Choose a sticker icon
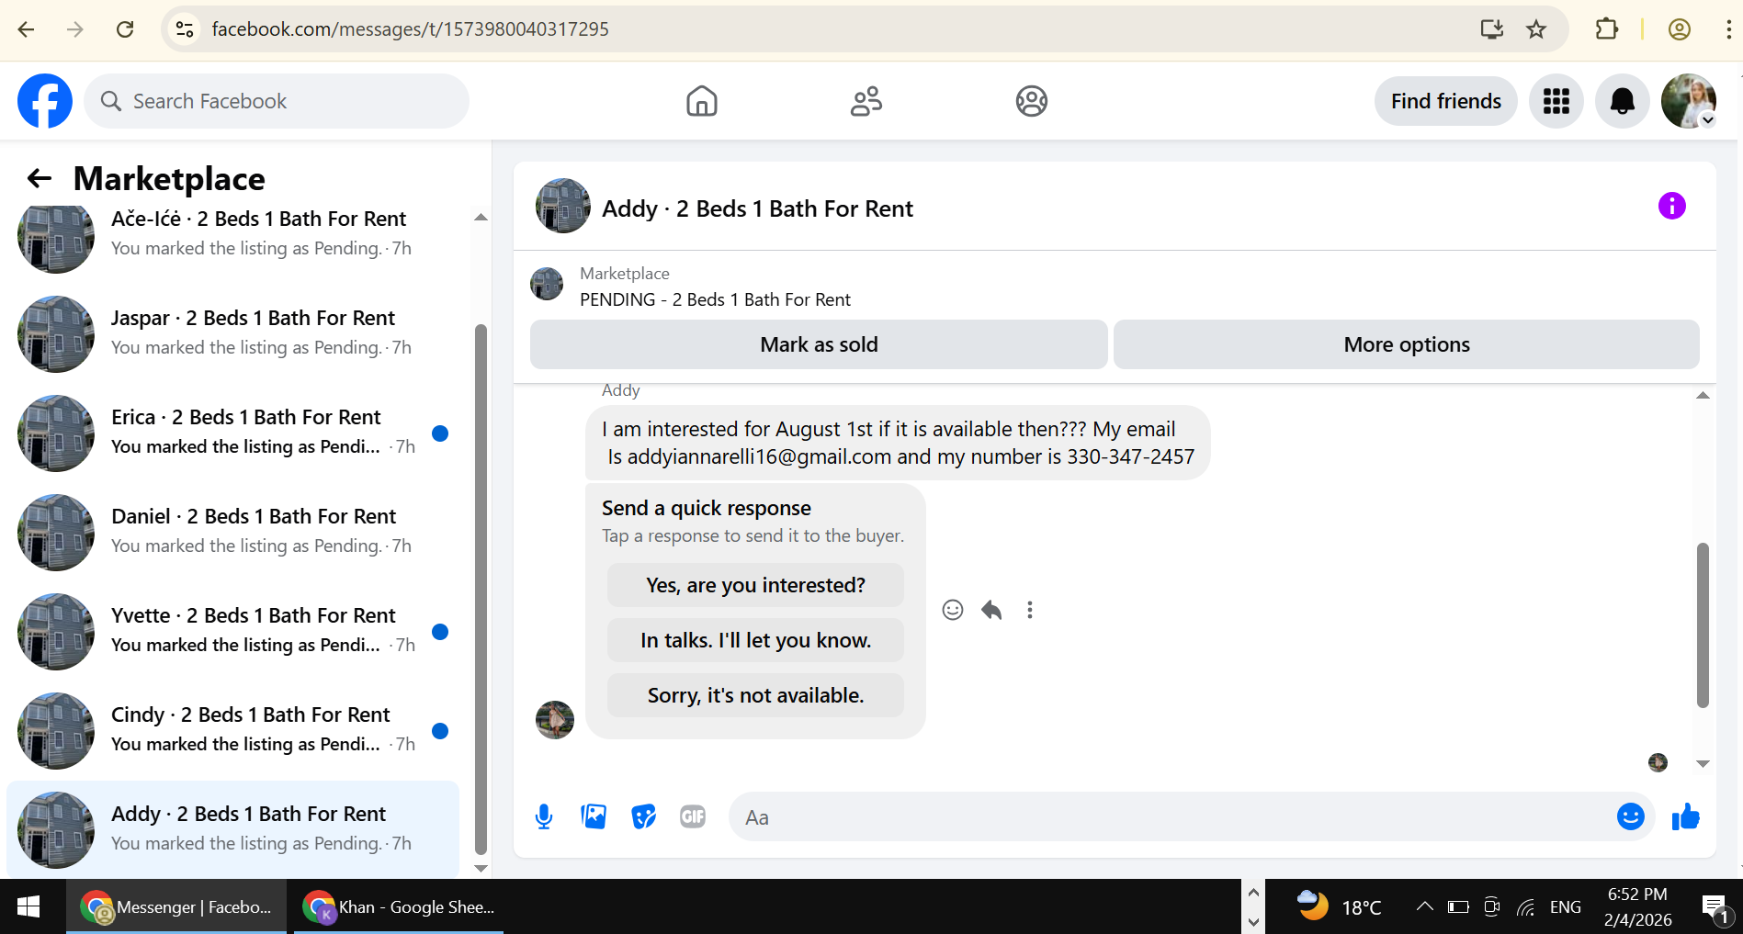The height and width of the screenshot is (934, 1743). (x=644, y=816)
